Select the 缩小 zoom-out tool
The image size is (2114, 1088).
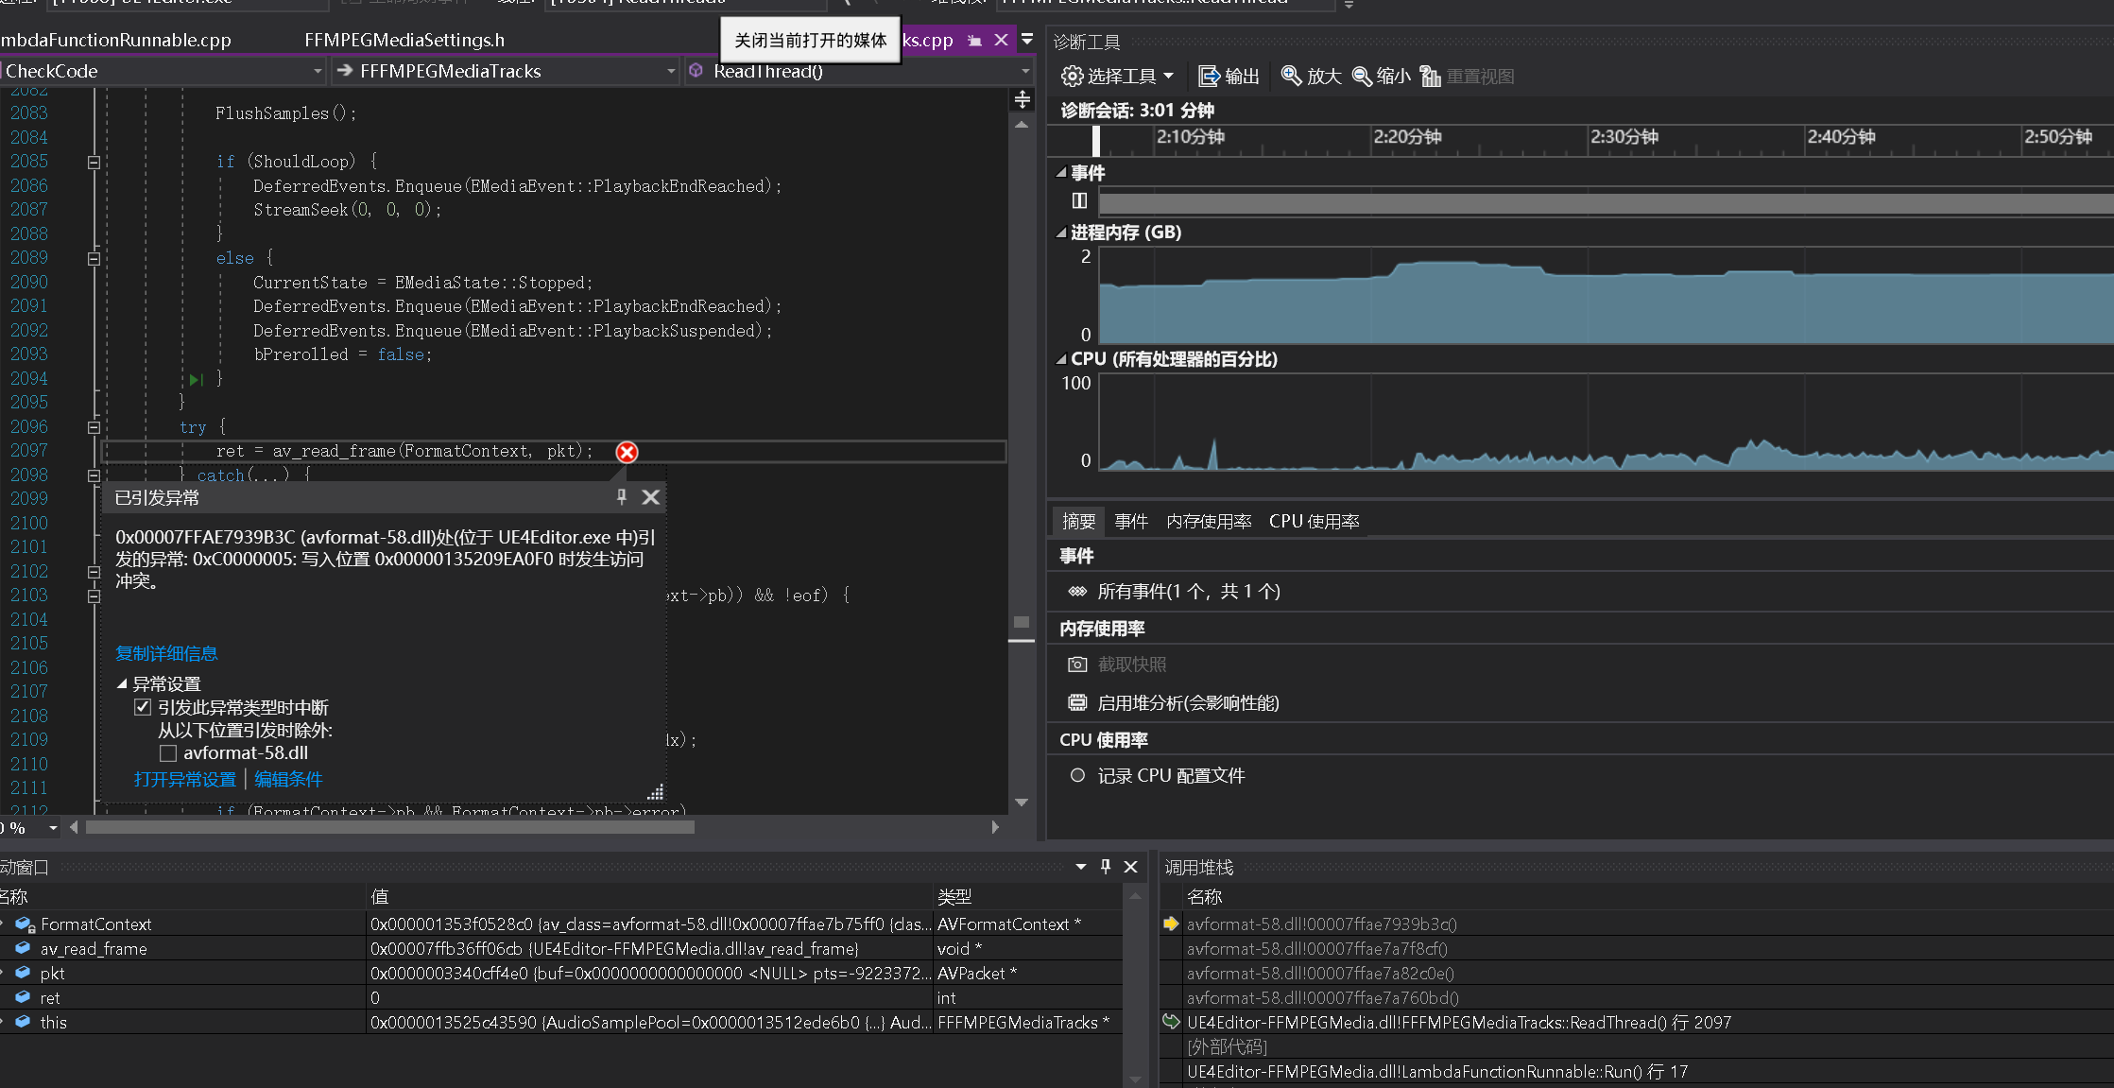1380,76
